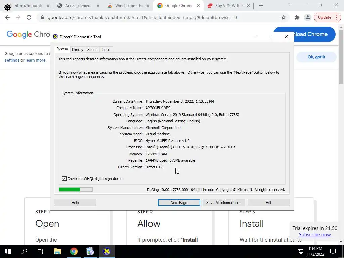Open File Explorer from taskbar

point(57,251)
